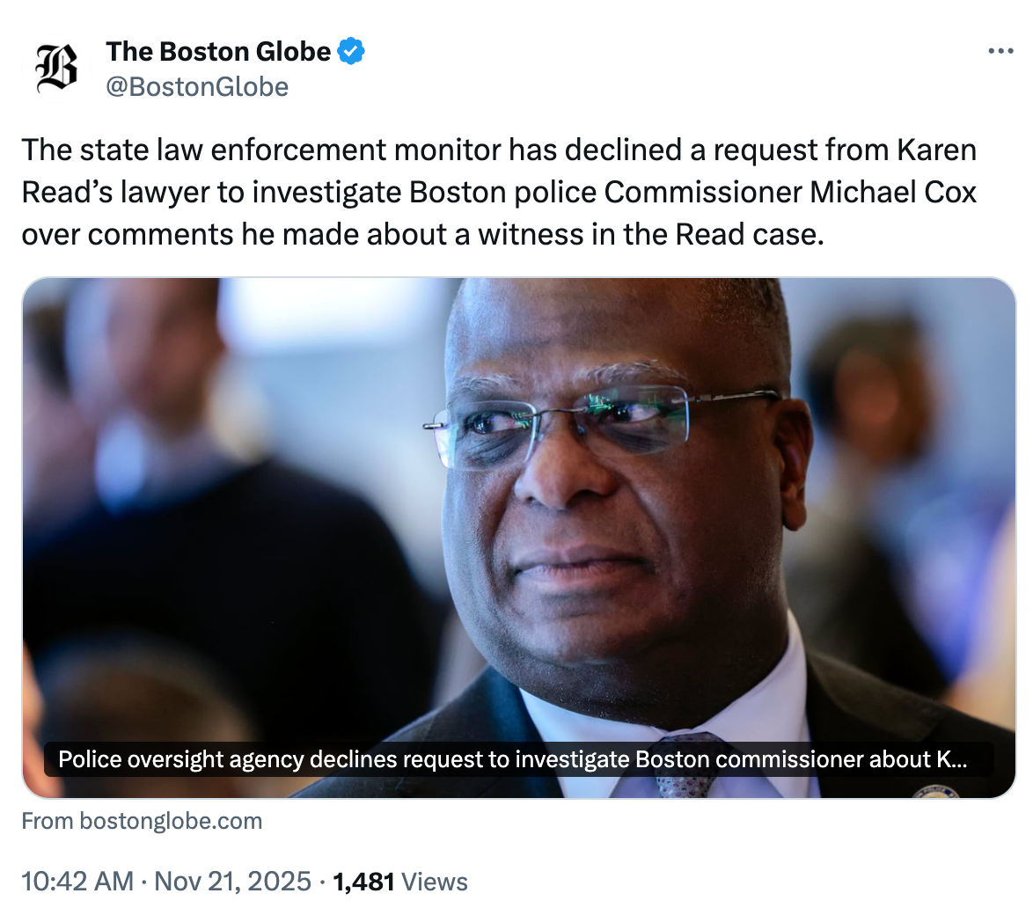This screenshot has width=1033, height=908.
Task: Follow the 'From bostonglobe.com' source link
Action: pyautogui.click(x=142, y=822)
